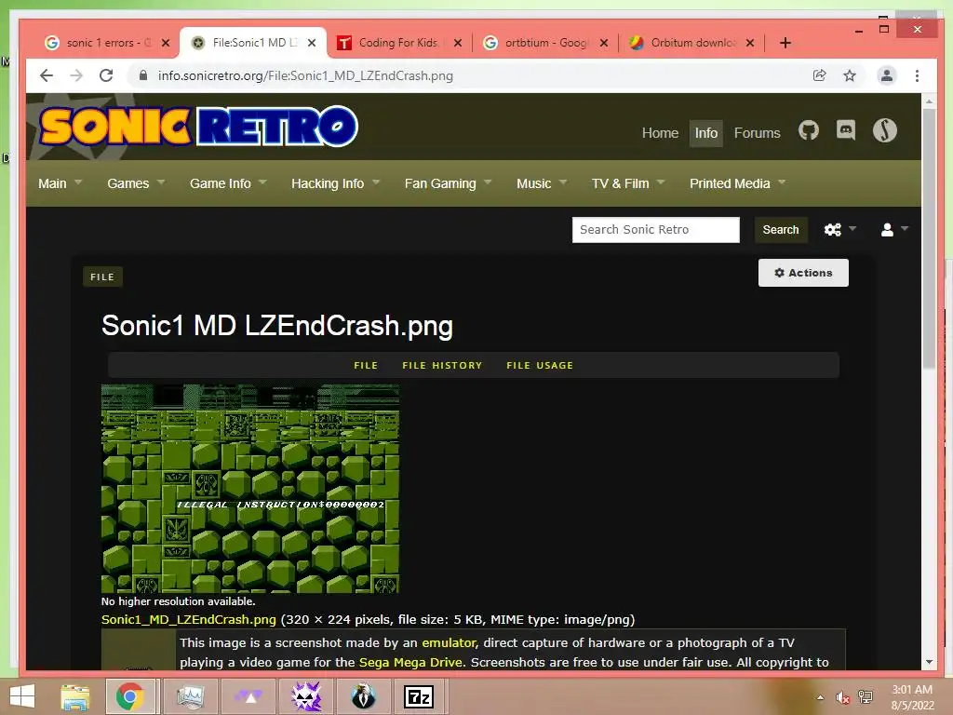Screen dimensions: 953x715
Task: Open the GitHub icon in site header
Action: pyautogui.click(x=809, y=130)
